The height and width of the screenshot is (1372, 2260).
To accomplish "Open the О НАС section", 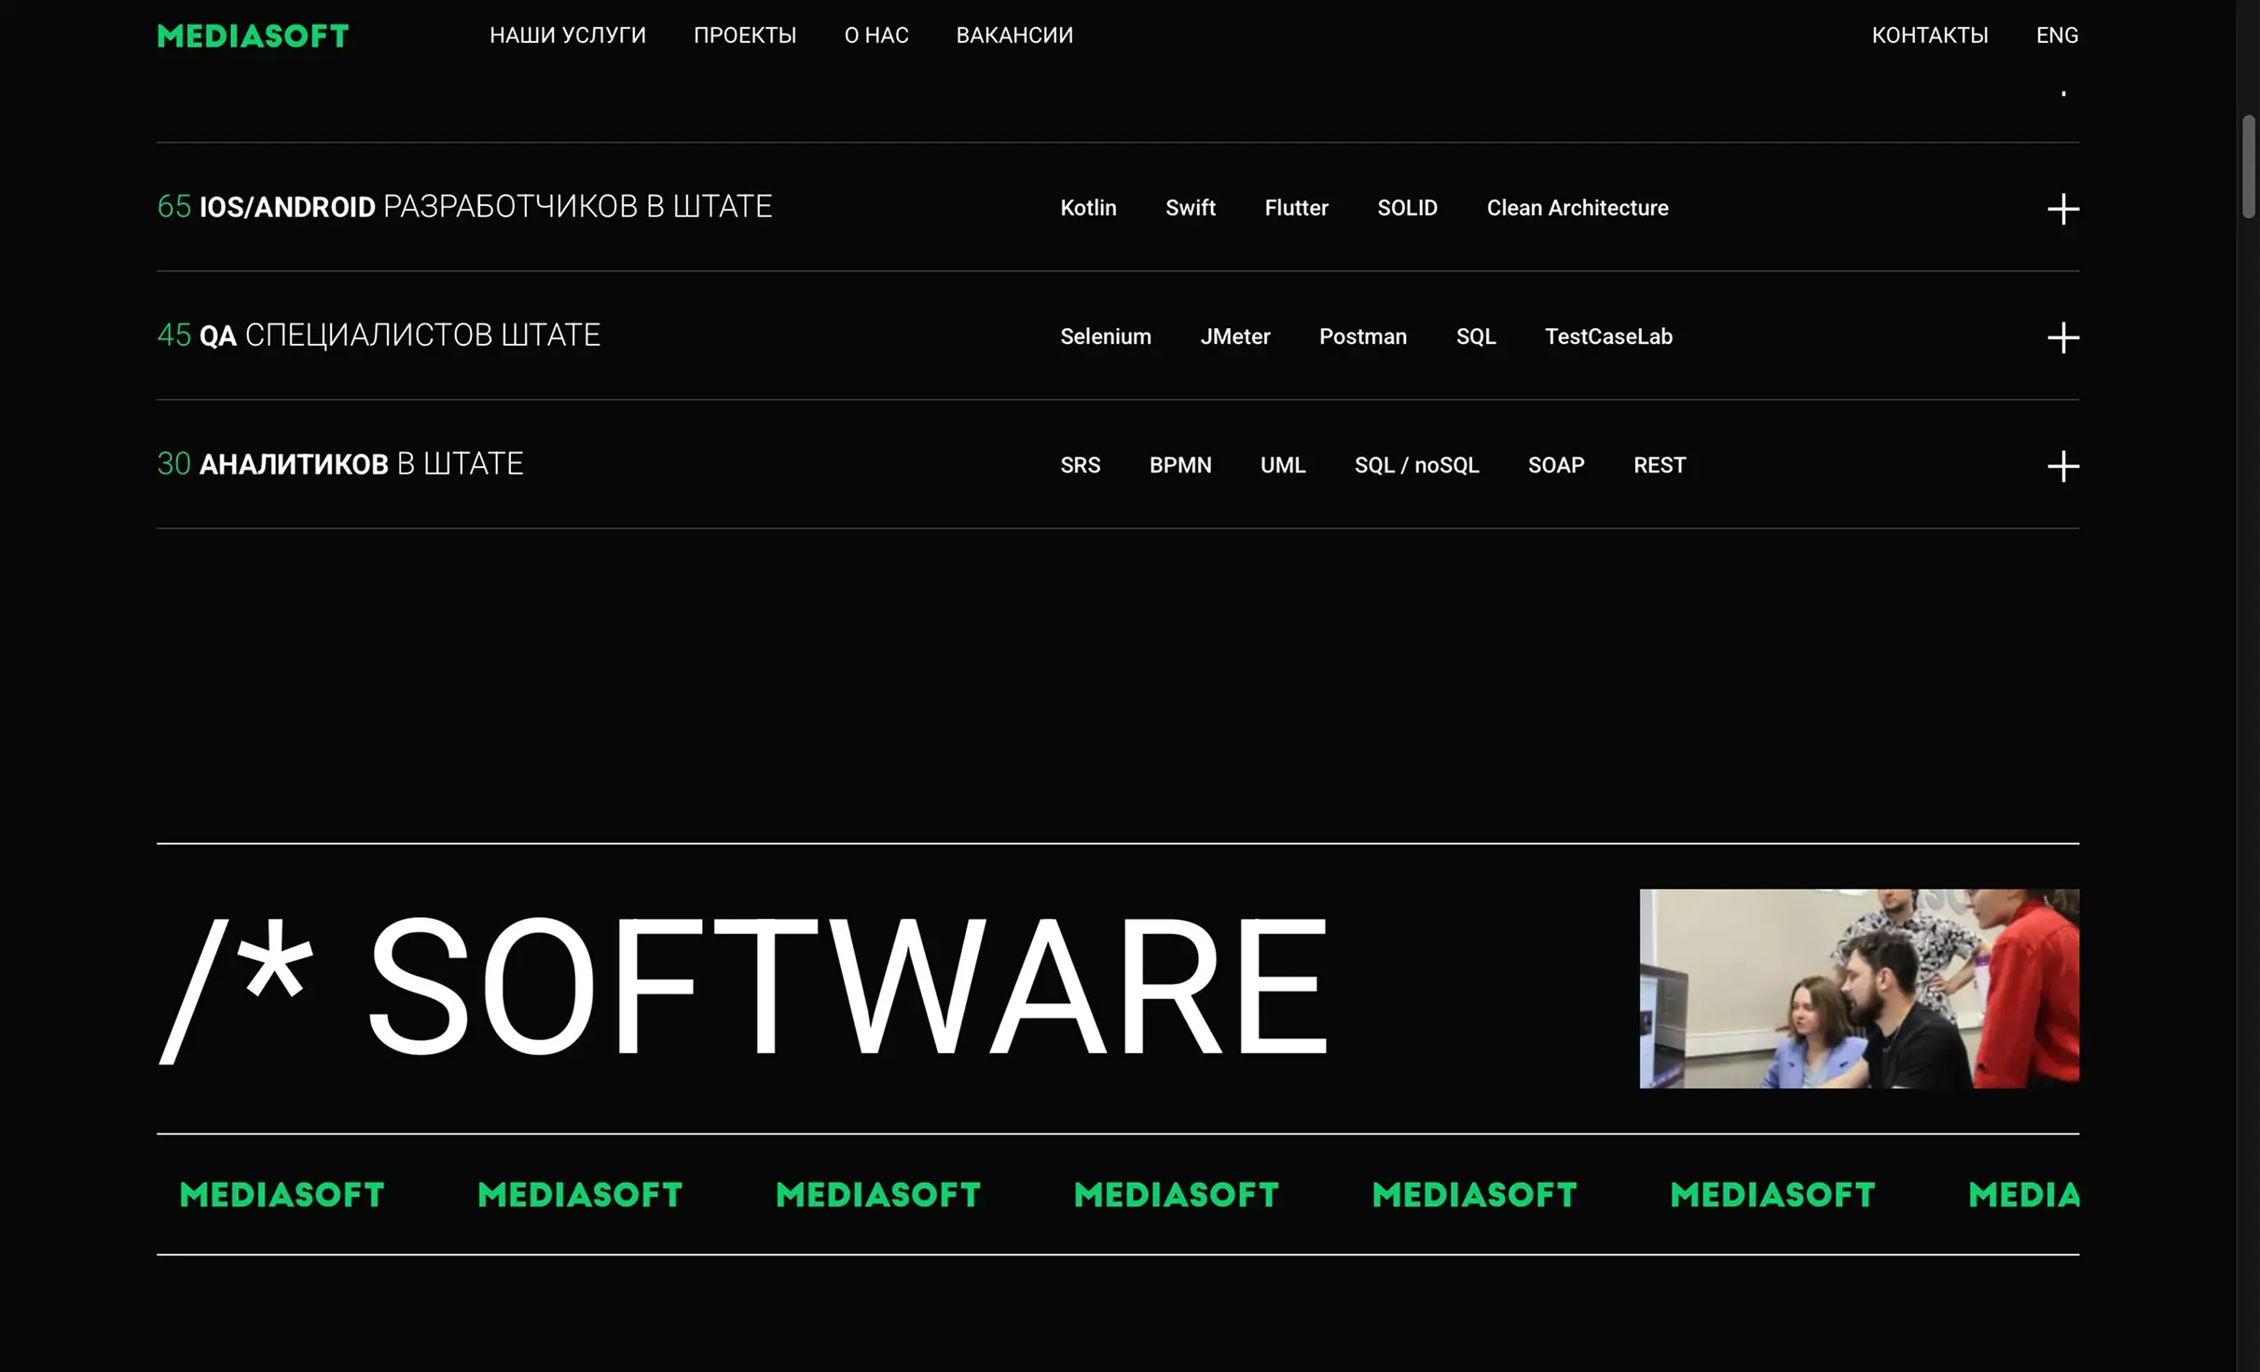I will pos(875,35).
